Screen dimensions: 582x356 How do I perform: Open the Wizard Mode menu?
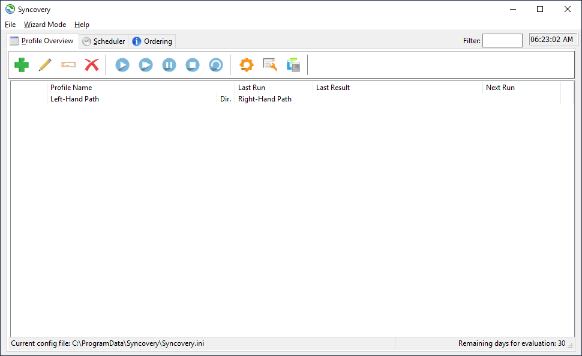[x=44, y=25]
